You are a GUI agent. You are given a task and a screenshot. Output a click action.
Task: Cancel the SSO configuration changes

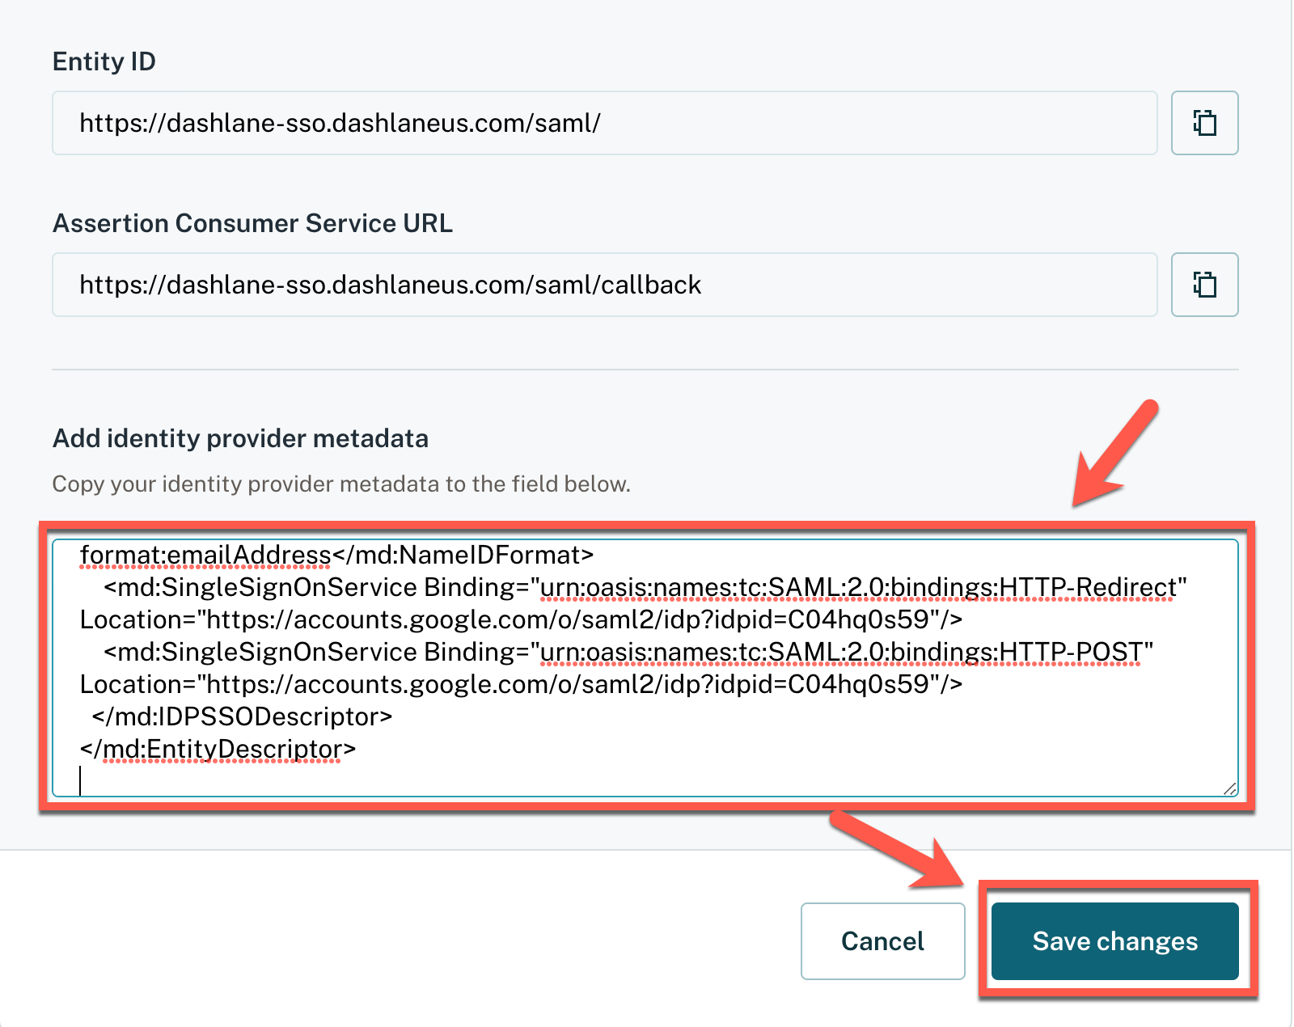tap(882, 941)
